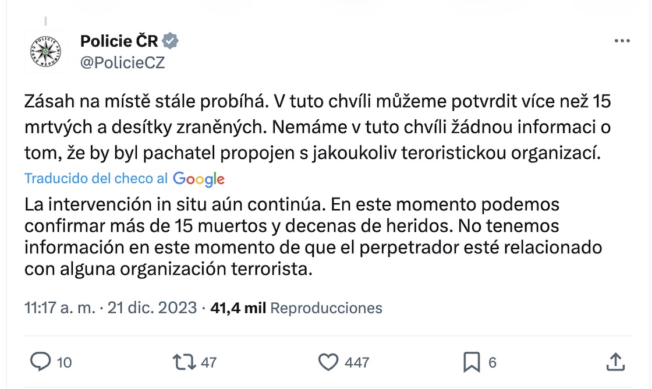Open the three-dot more options menu
Image resolution: width=652 pixels, height=389 pixels.
(622, 41)
